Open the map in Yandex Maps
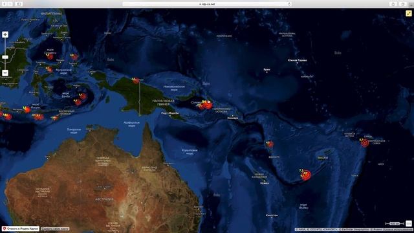Viewport: 414px width, 233px height. [20, 228]
